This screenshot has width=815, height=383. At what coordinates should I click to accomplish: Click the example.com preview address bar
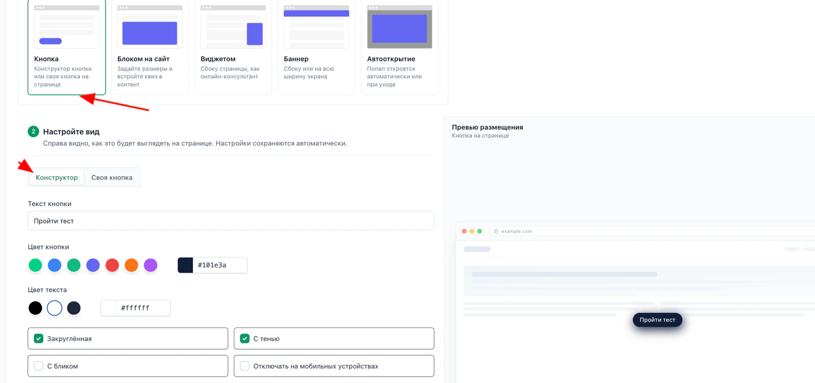pyautogui.click(x=652, y=231)
